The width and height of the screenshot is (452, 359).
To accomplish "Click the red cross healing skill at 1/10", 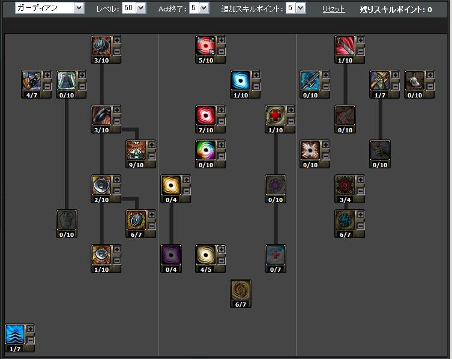I will pos(276,115).
